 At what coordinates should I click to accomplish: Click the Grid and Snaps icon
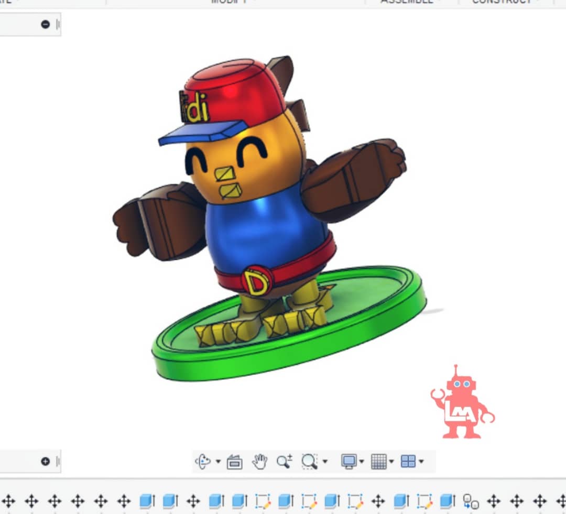(x=379, y=461)
